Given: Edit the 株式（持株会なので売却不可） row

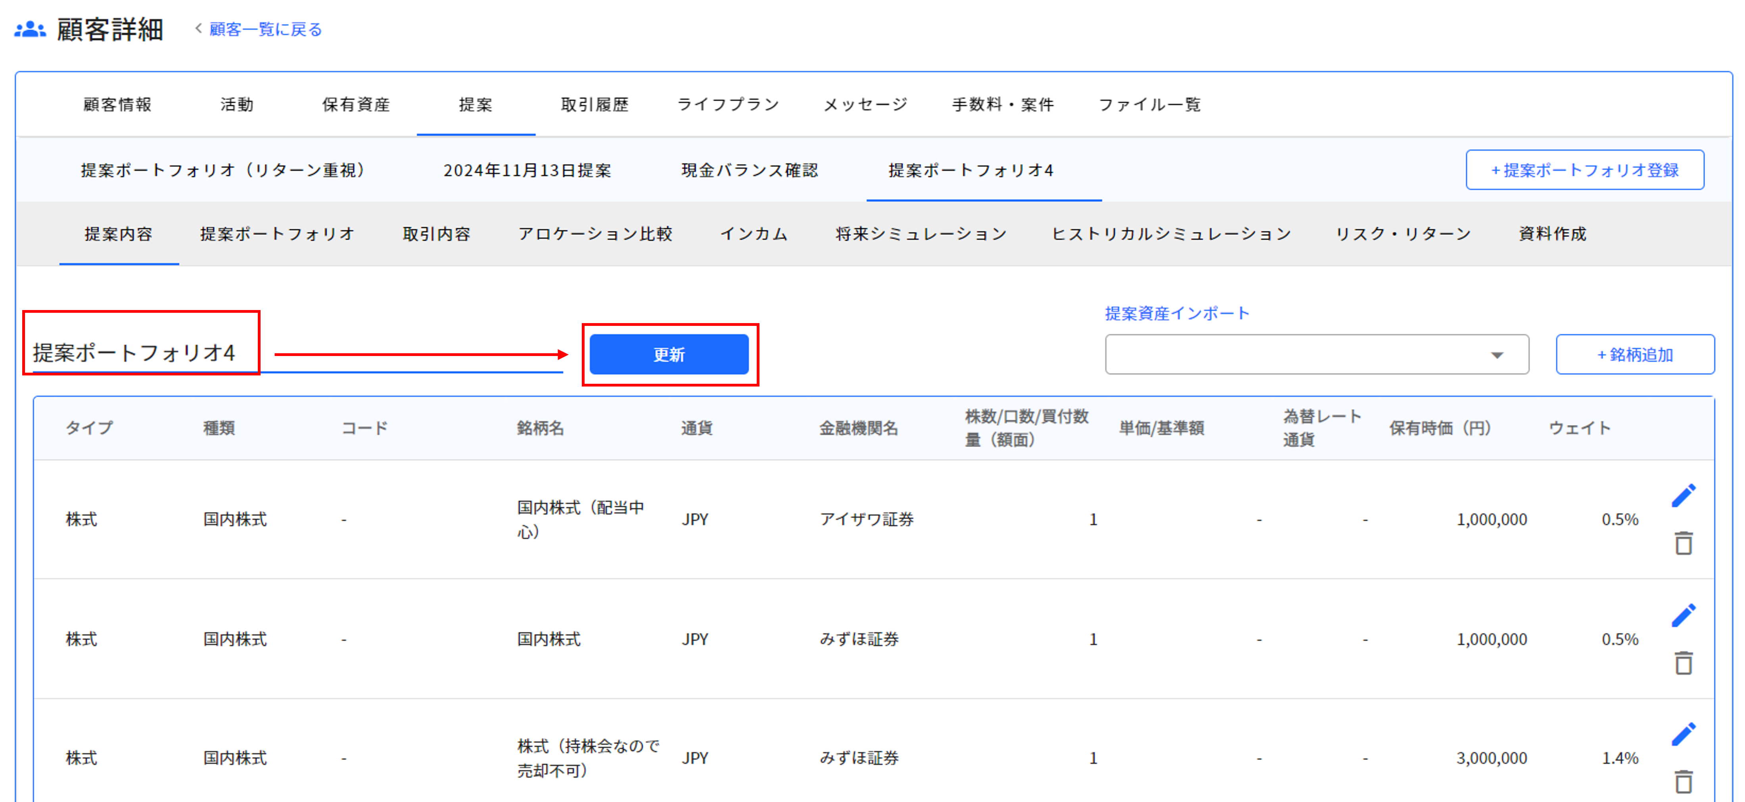Looking at the screenshot, I should click(1683, 734).
